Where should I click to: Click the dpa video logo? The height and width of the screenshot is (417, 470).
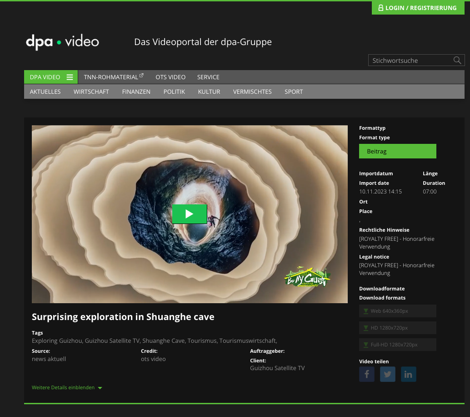(62, 42)
